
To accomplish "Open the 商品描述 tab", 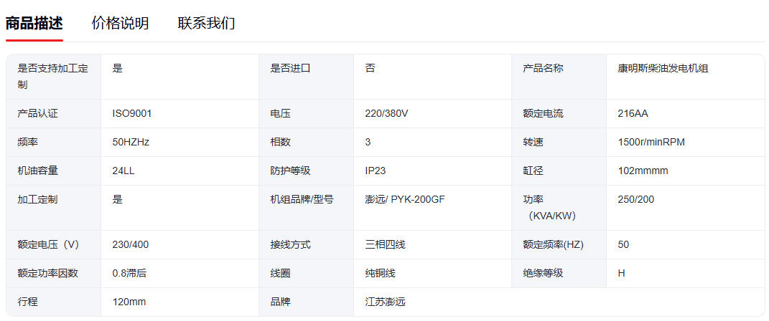I will (x=34, y=23).
